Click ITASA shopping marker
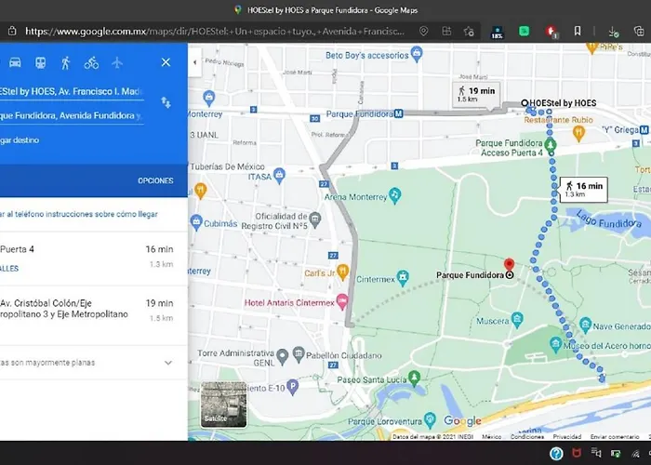The image size is (651, 465). pos(279,176)
